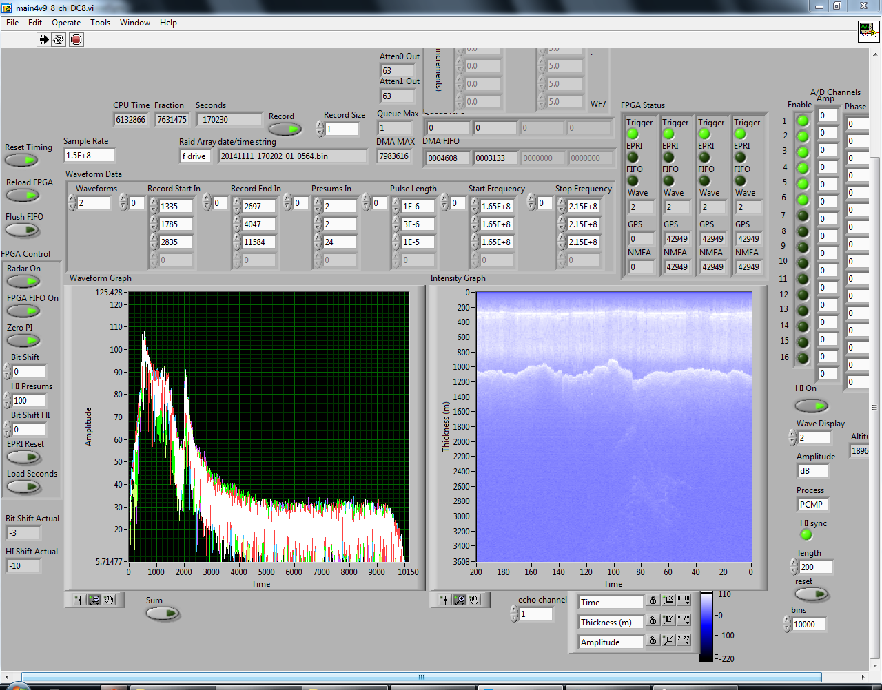Open the Time axis x.xx format dropdown
882x690 pixels.
(683, 600)
